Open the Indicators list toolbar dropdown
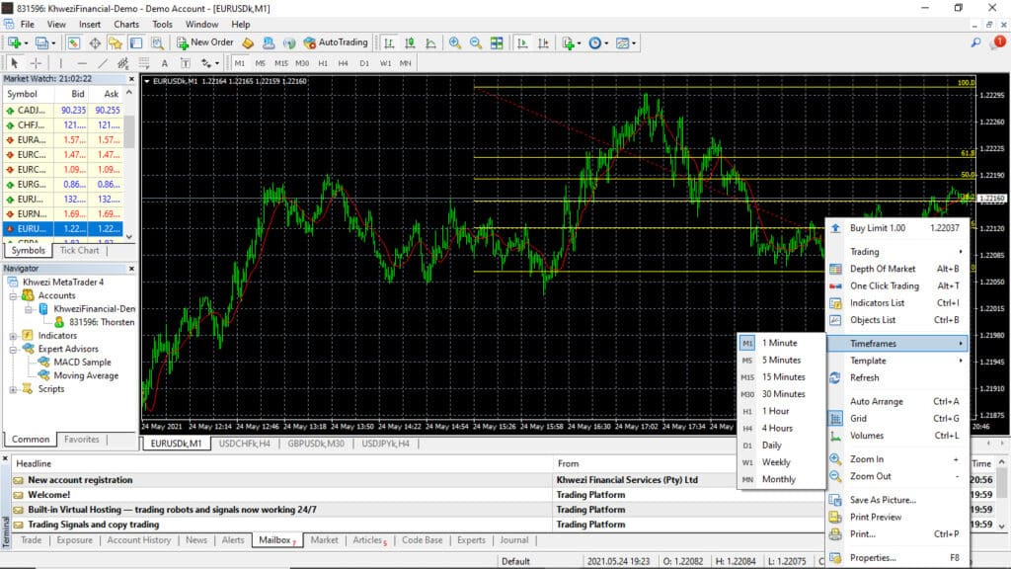 572,43
